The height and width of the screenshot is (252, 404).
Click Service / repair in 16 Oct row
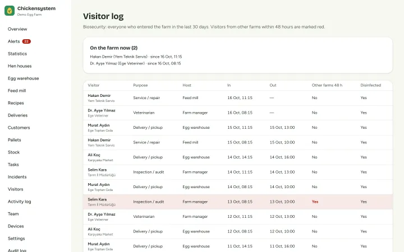click(x=146, y=98)
